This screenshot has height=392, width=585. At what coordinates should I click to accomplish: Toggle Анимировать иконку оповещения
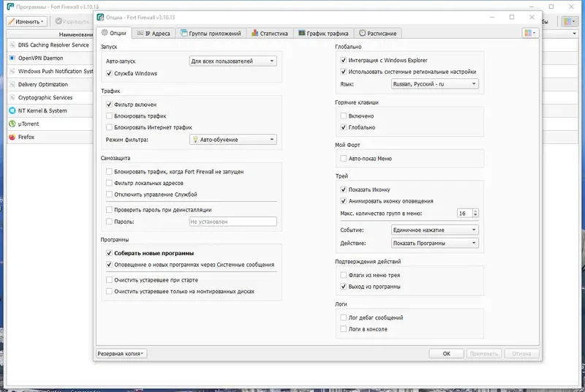pos(343,201)
